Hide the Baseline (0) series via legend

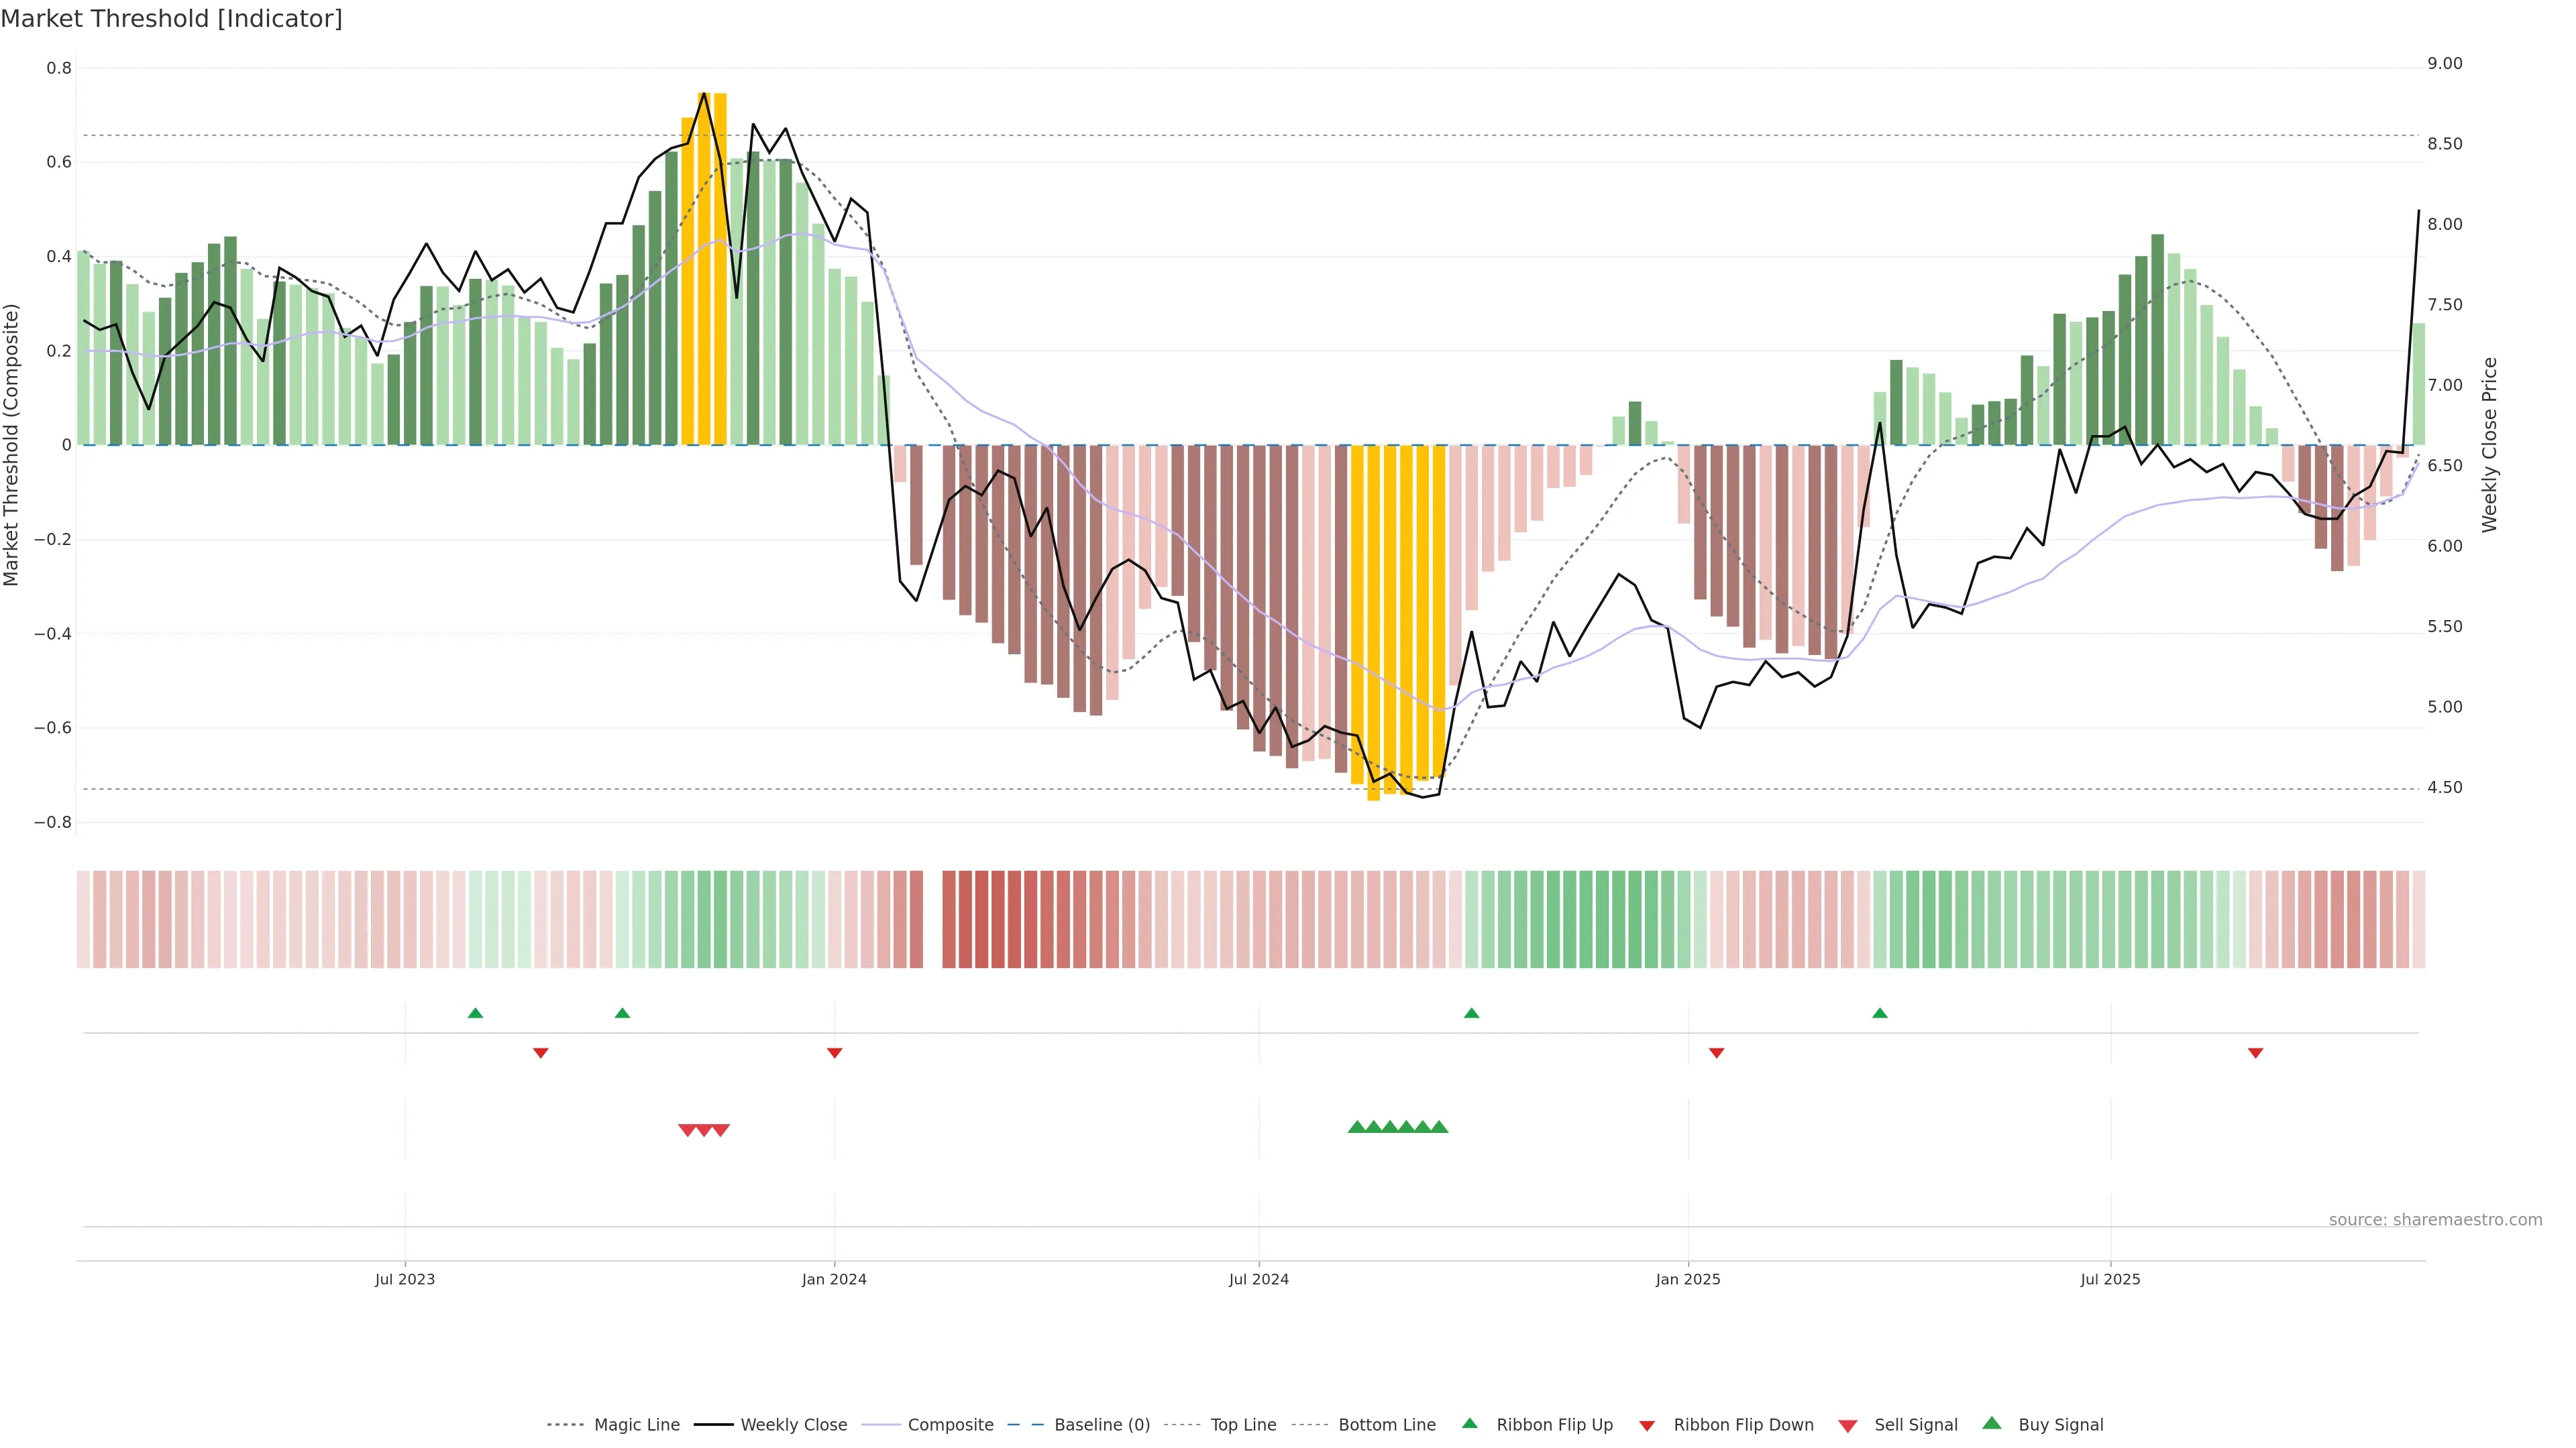[x=1101, y=1425]
